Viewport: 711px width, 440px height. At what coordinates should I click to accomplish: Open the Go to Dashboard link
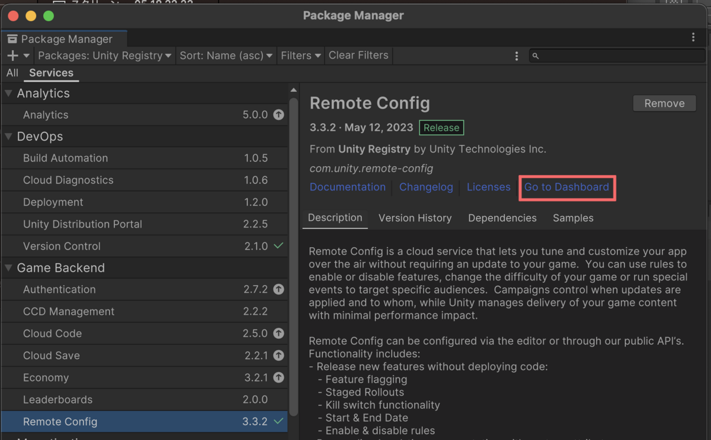tap(566, 187)
